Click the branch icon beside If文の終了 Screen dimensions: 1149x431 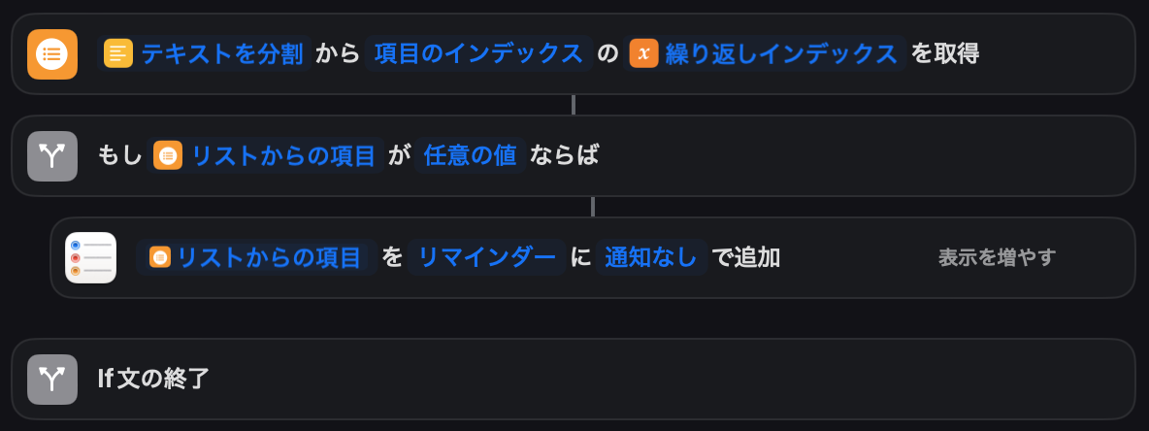pyautogui.click(x=52, y=379)
